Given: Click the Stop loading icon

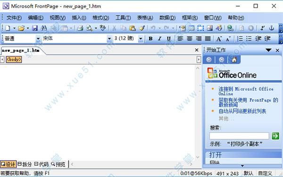Looking at the screenshot, I should click(251, 28).
